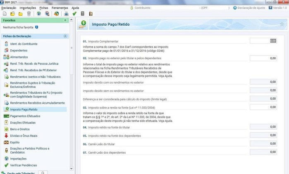Click the favorite star on Imposto Pago/Retido

pyautogui.click(x=282, y=24)
